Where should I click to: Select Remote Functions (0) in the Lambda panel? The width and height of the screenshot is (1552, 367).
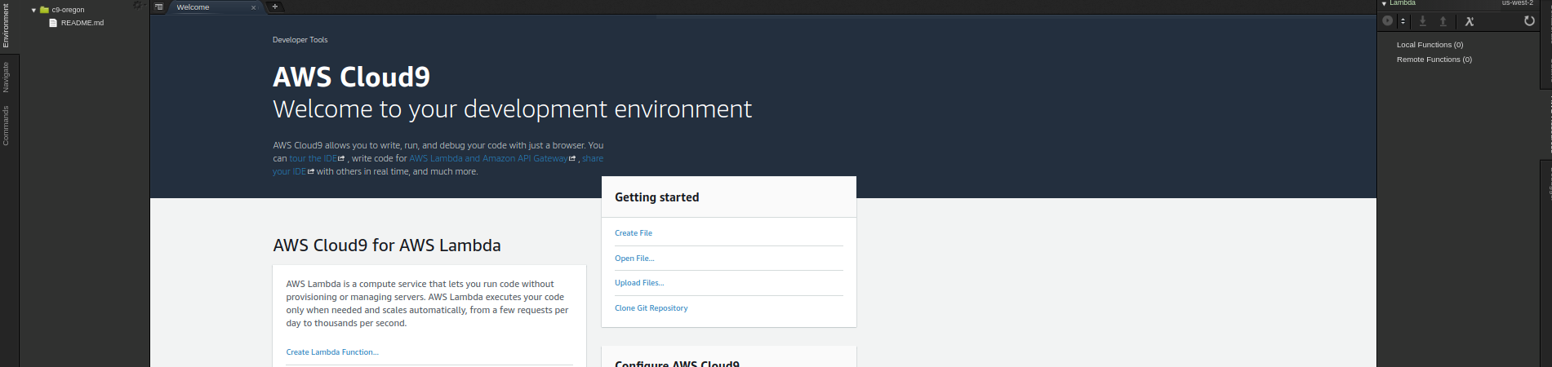[1434, 60]
